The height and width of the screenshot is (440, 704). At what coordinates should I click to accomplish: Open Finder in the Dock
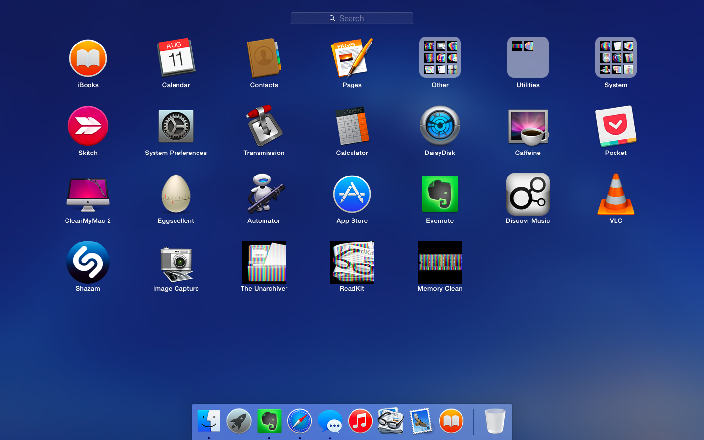point(209,421)
